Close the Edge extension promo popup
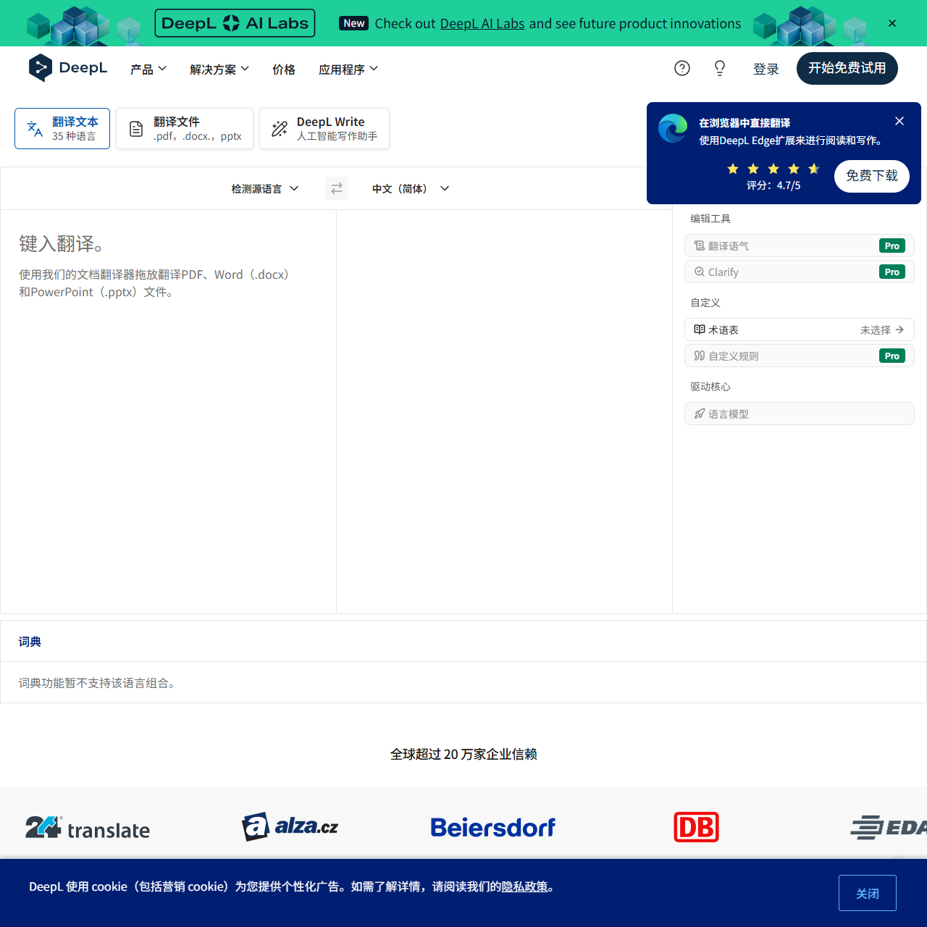 899,121
